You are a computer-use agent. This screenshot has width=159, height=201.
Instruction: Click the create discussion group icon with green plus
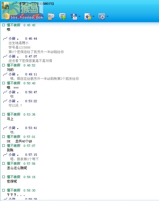click(63, 16)
